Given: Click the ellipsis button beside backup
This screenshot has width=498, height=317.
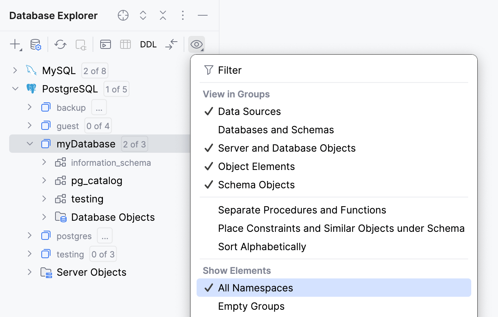Looking at the screenshot, I should pyautogui.click(x=99, y=107).
